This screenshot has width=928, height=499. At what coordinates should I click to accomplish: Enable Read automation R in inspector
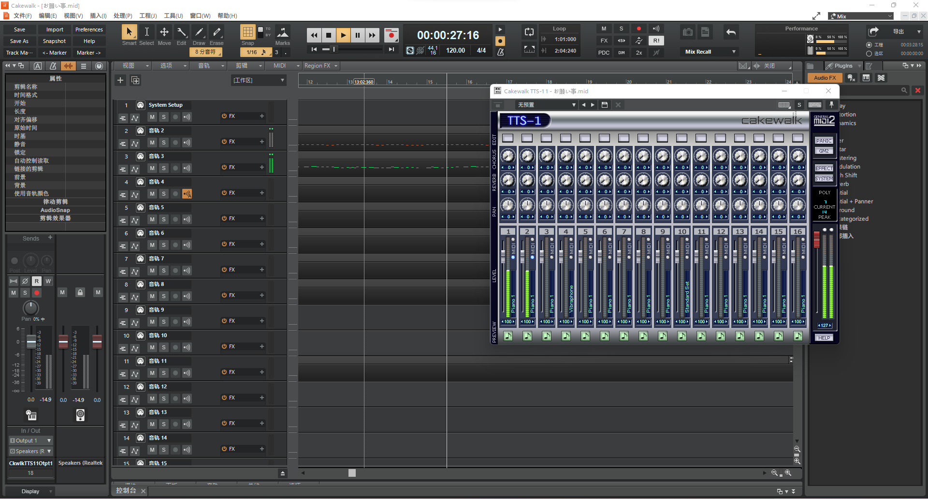(37, 281)
